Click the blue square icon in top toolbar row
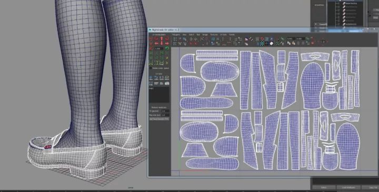Screen dimensions: 379x192 coord(213,38)
